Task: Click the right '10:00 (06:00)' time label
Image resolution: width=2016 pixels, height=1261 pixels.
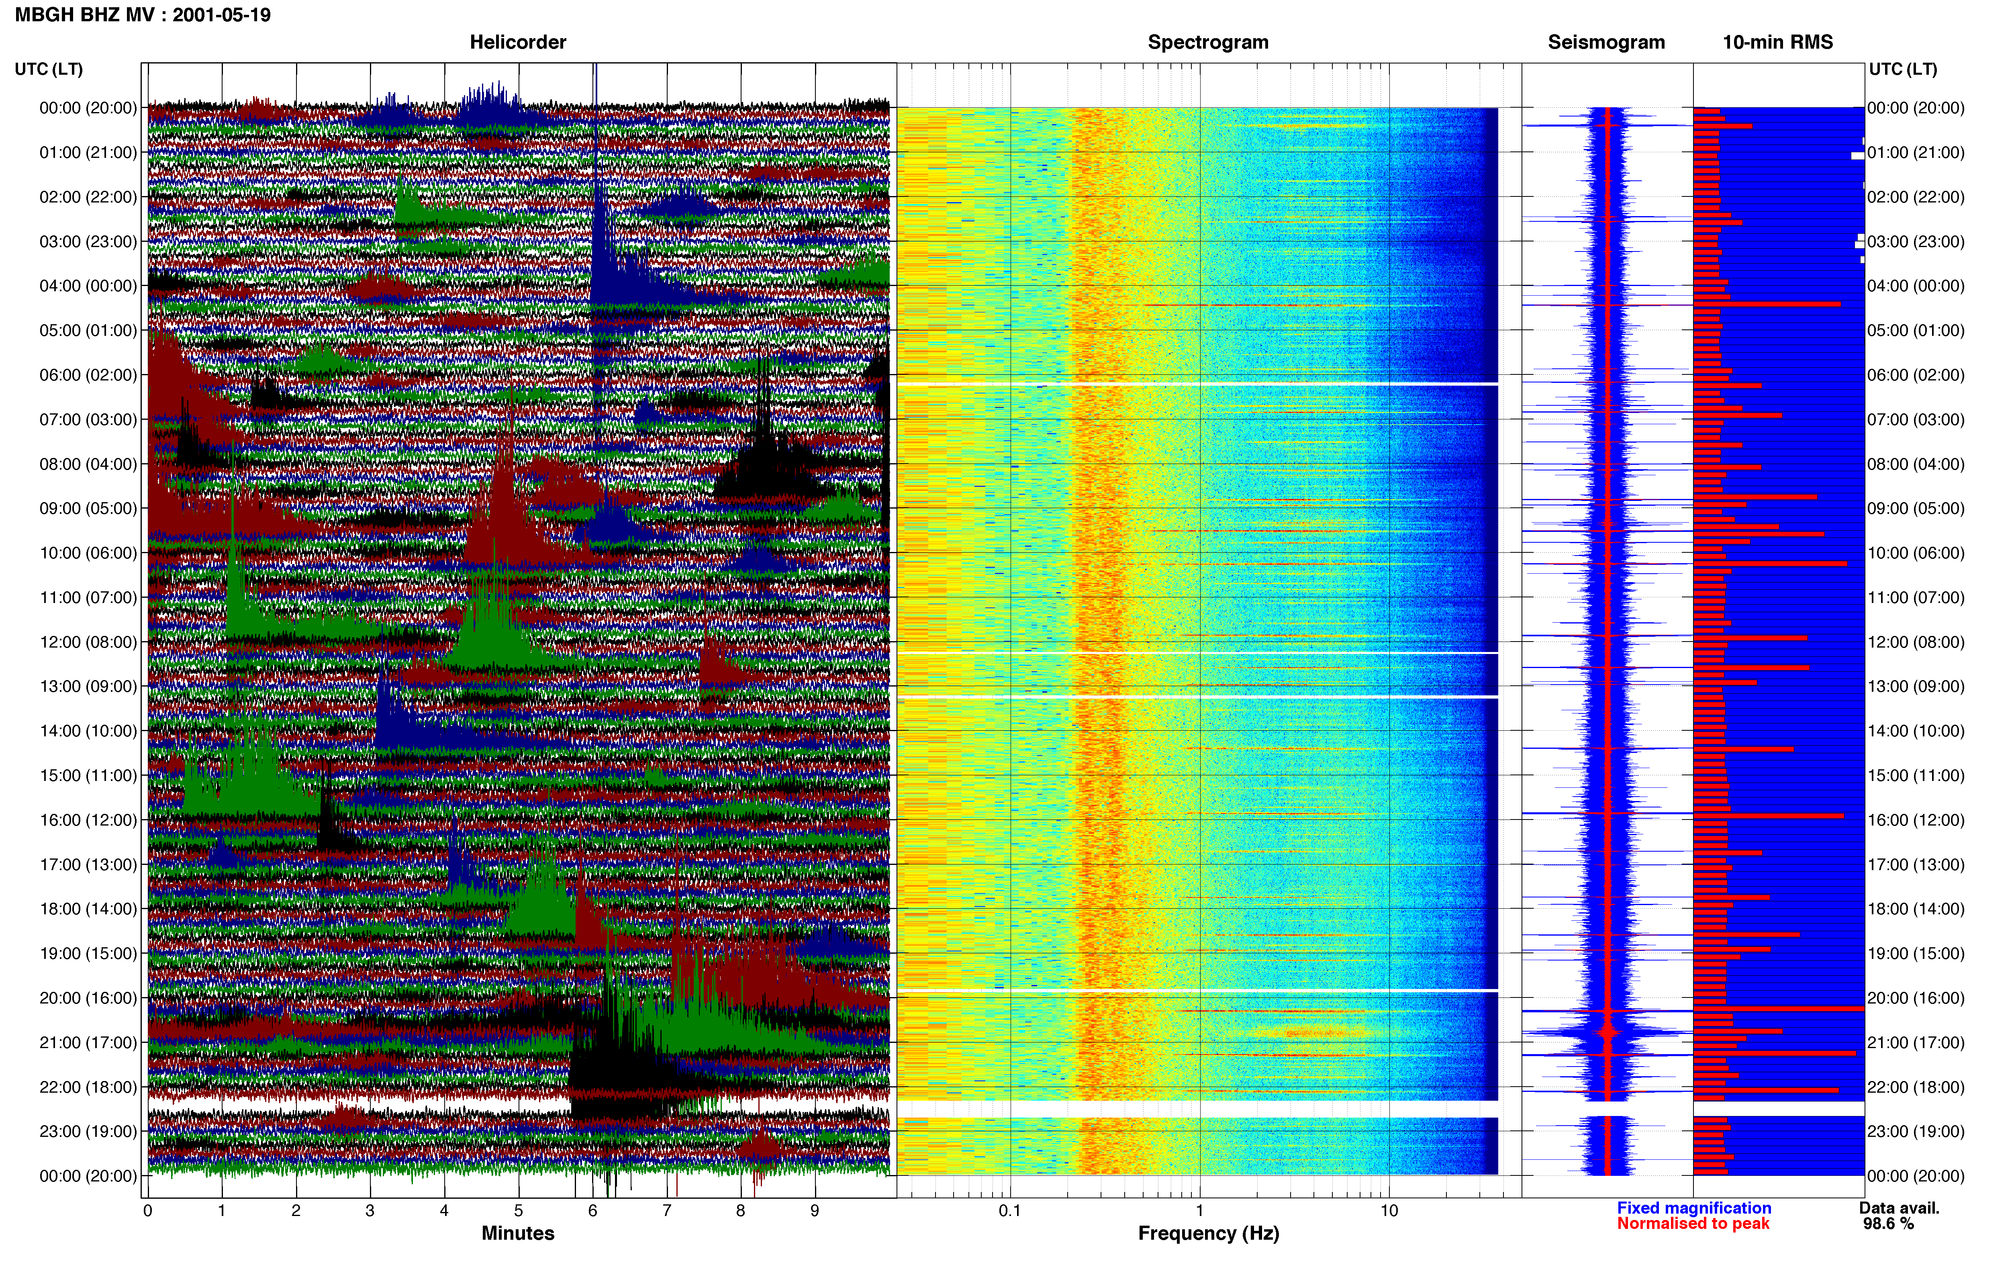Action: [1916, 553]
